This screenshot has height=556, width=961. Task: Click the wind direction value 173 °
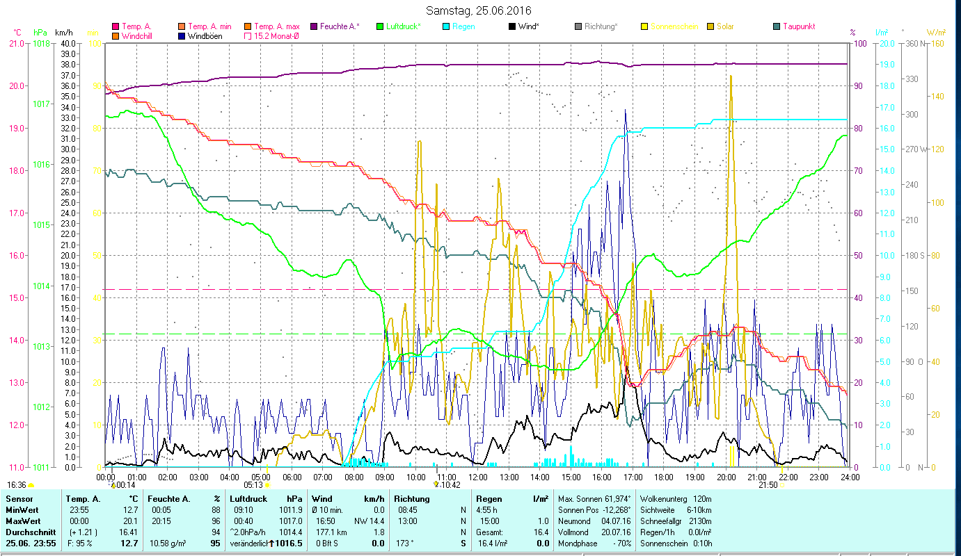tap(404, 543)
